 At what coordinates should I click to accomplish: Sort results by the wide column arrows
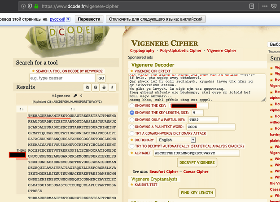(73, 109)
